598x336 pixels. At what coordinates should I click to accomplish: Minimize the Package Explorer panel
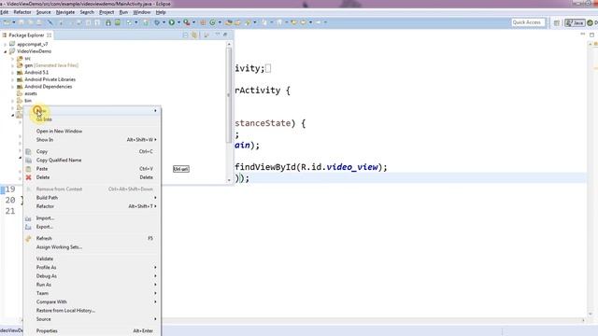[x=218, y=35]
